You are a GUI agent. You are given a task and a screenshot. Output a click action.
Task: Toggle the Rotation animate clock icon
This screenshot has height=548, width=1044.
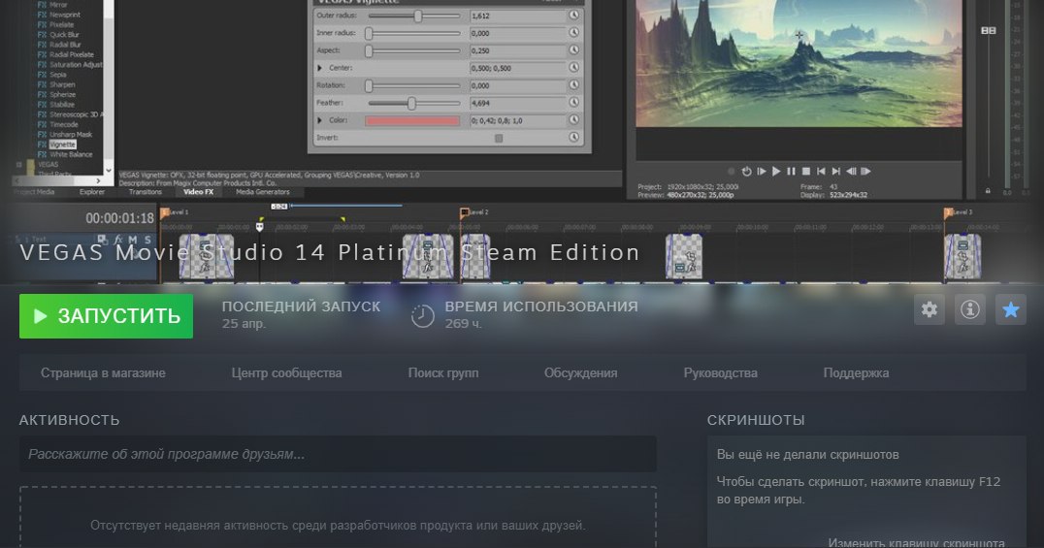[574, 85]
